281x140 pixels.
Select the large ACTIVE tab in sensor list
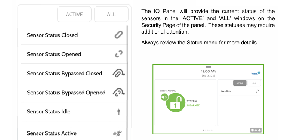74,14
